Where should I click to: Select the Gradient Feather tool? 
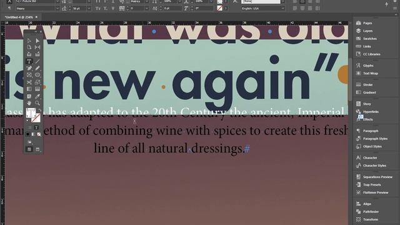(37, 89)
